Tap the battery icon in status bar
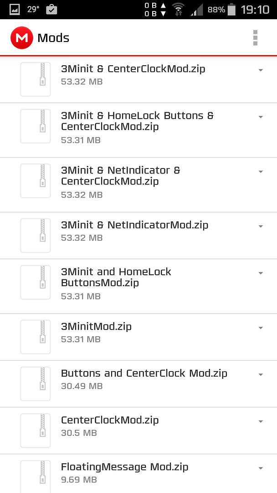This screenshot has height=493, width=277. [x=232, y=9]
